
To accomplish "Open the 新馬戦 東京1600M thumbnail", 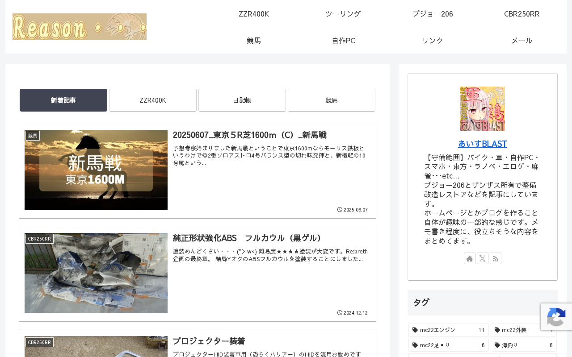I will pyautogui.click(x=96, y=170).
